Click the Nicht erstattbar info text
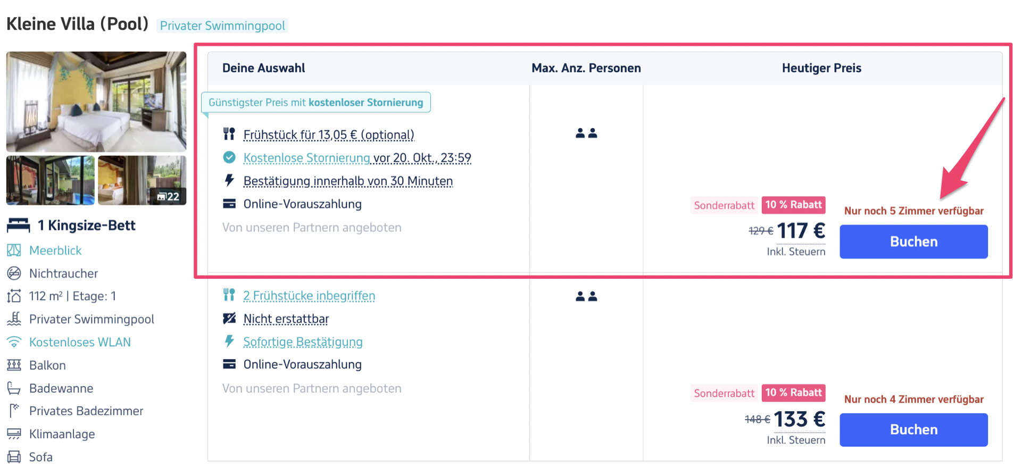 [286, 319]
